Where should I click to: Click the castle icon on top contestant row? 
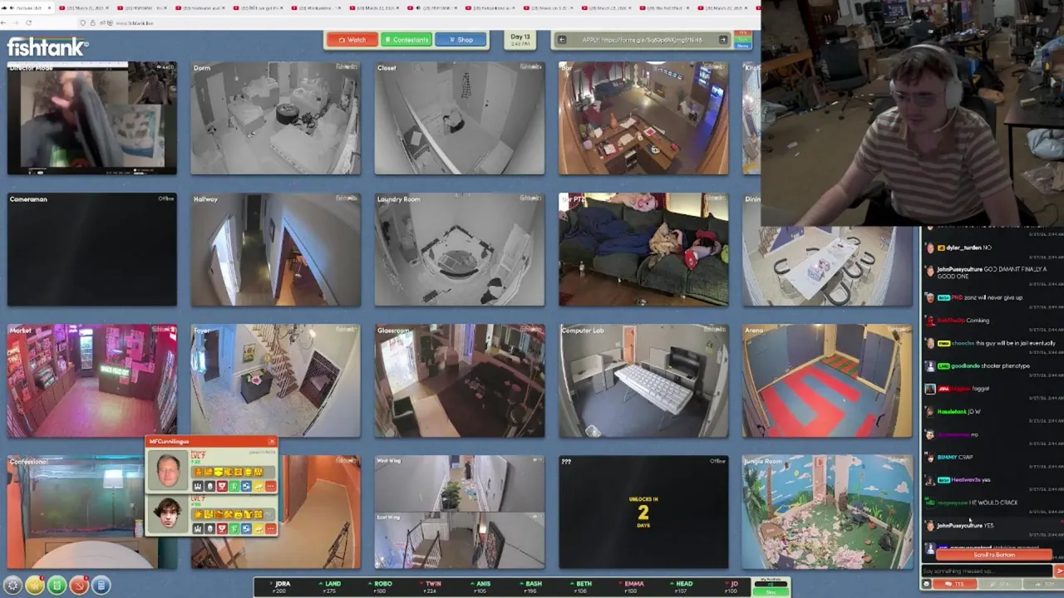(198, 486)
